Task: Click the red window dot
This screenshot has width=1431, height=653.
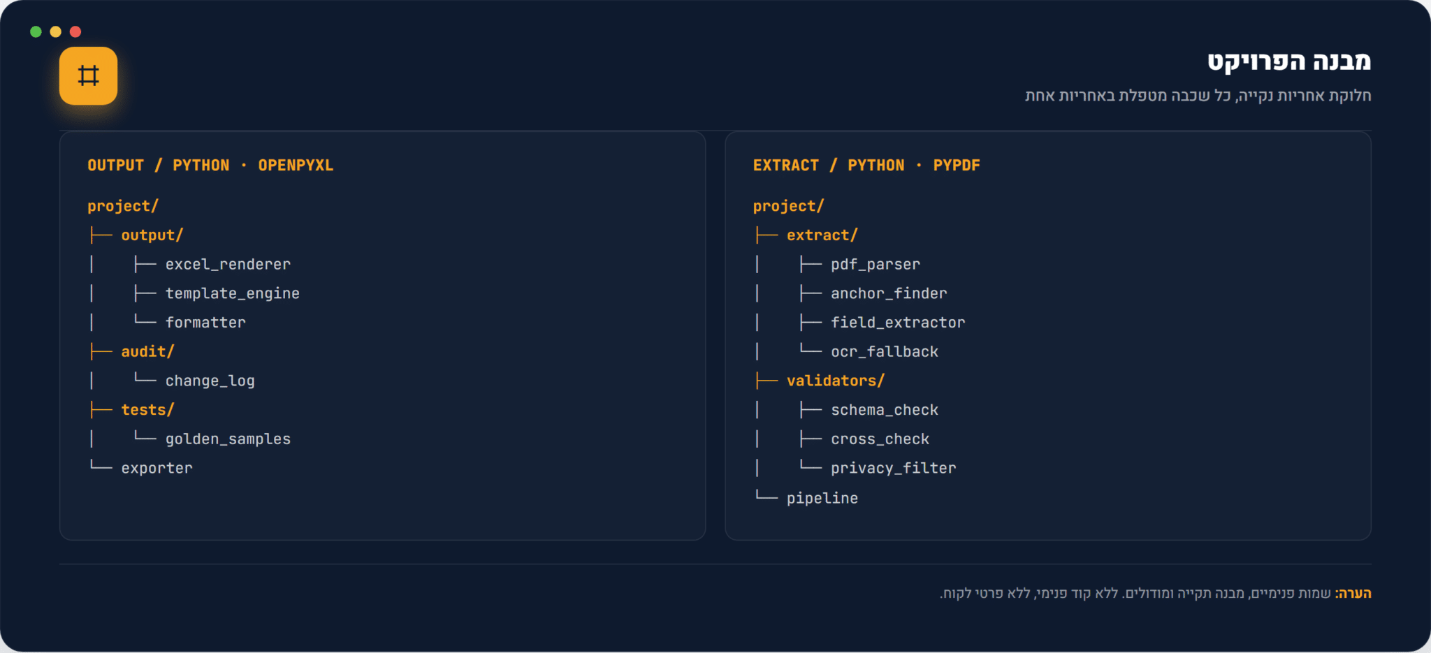Action: [75, 31]
